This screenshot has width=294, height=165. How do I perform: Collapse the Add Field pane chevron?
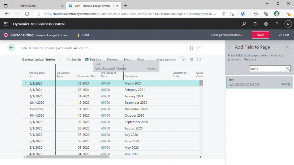click(229, 47)
